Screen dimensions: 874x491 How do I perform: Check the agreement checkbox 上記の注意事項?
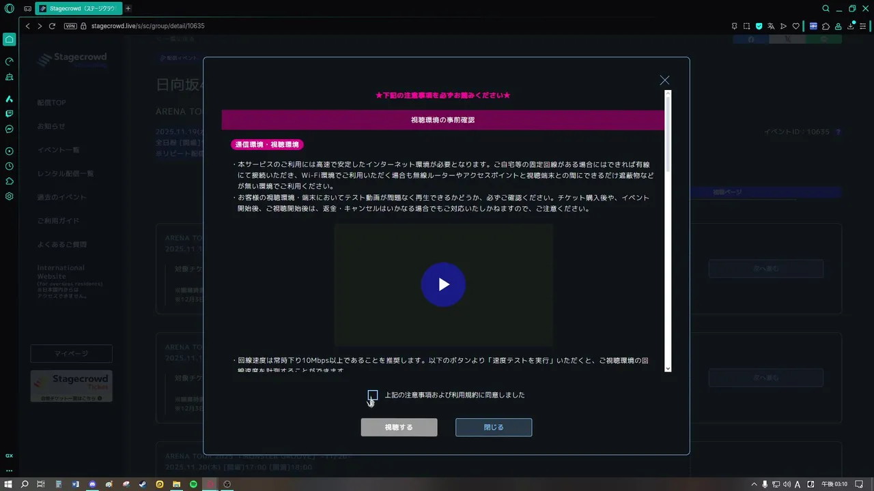tap(373, 395)
